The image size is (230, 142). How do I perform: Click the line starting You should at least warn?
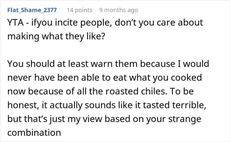108,64
